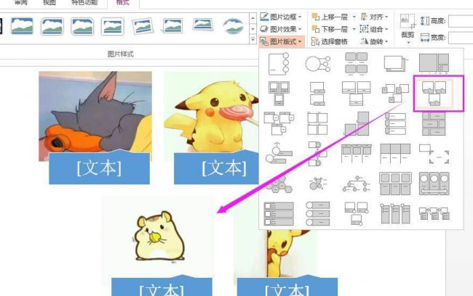Switch to the 特色功能 tab
The height and width of the screenshot is (296, 473).
point(84,2)
